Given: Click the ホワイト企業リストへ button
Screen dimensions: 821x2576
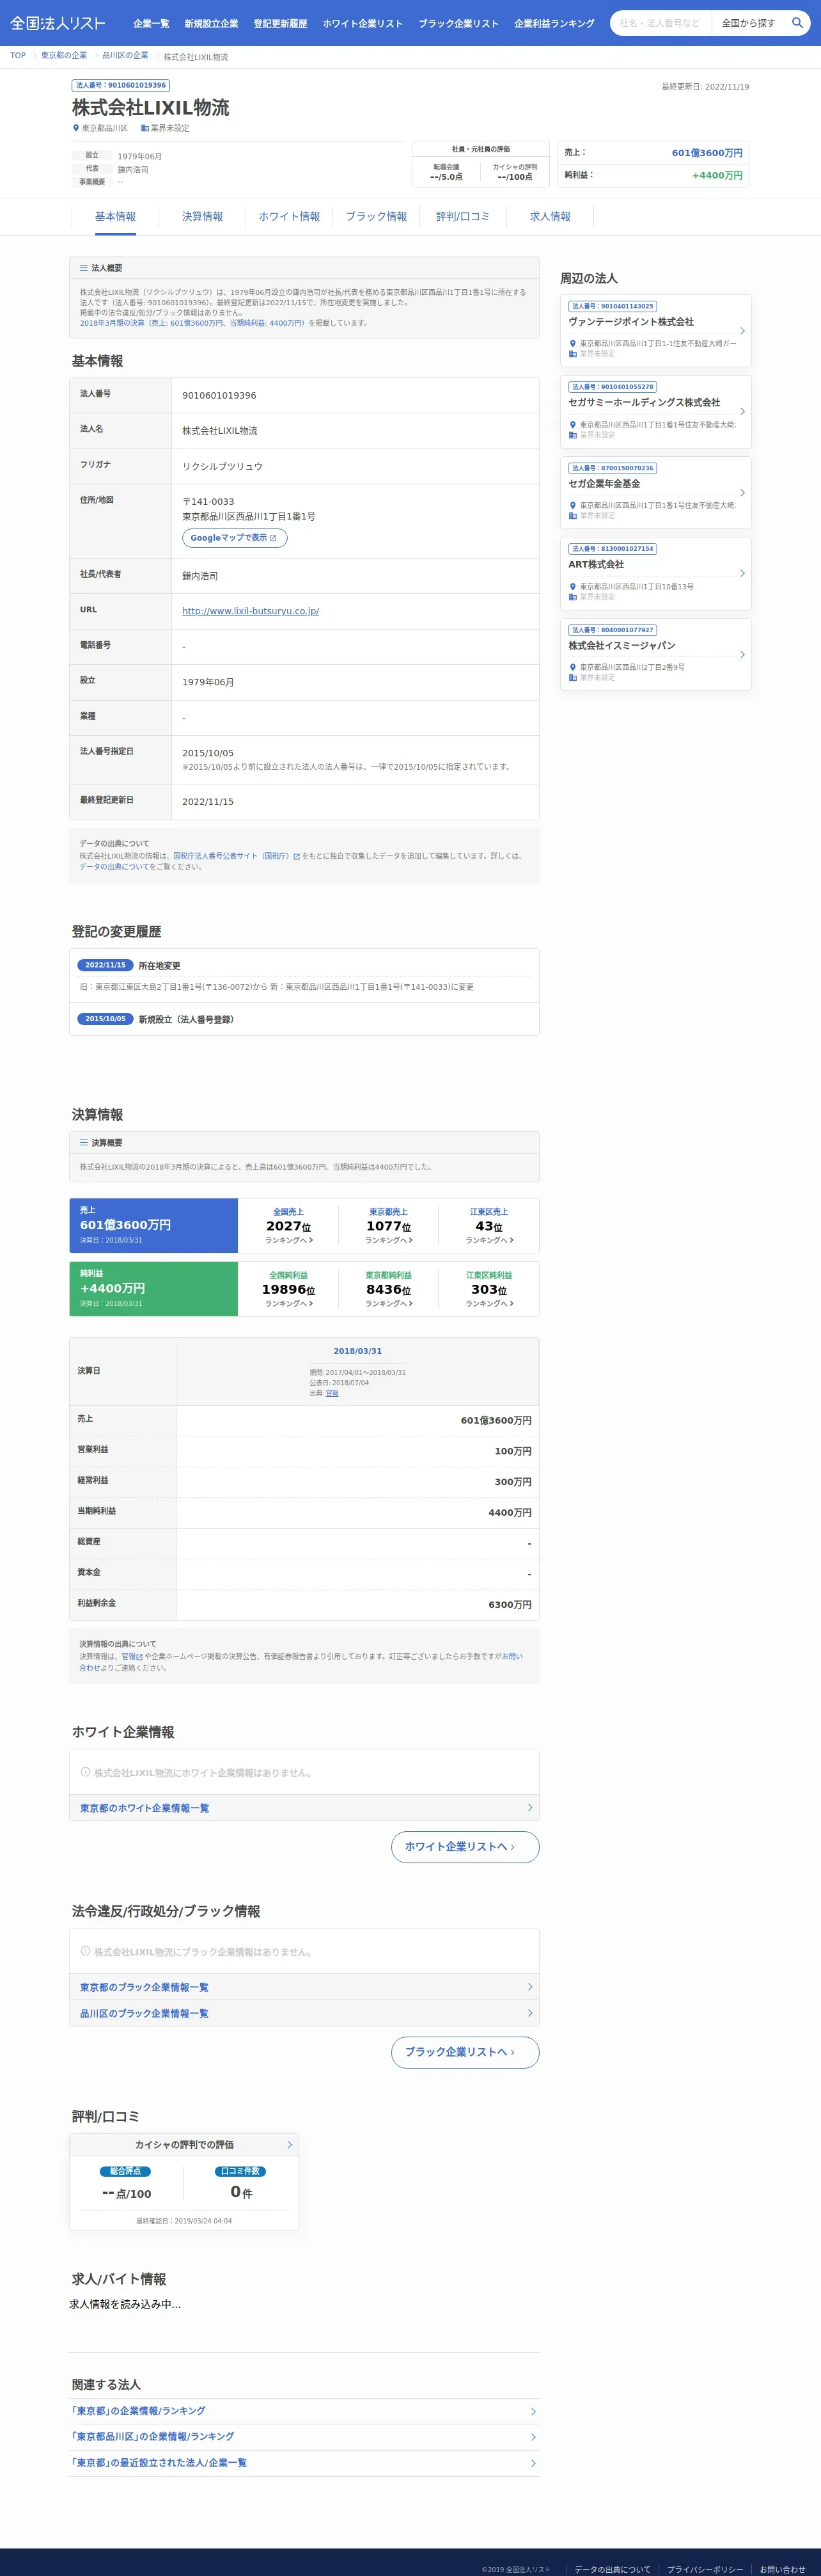Looking at the screenshot, I should (x=465, y=1847).
